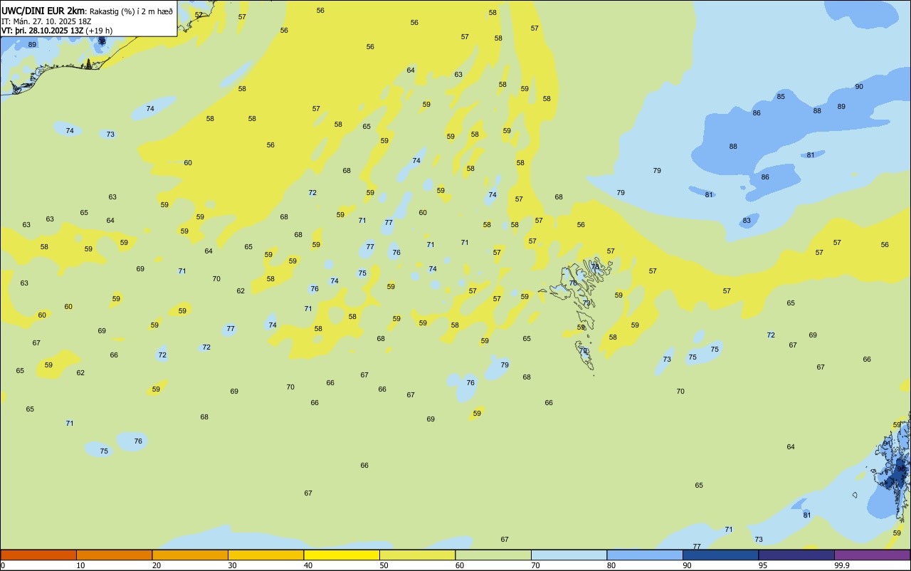Screen dimensions: 911x571
Task: Select the navy 95–99.9 legend swatch
Action: [796, 555]
